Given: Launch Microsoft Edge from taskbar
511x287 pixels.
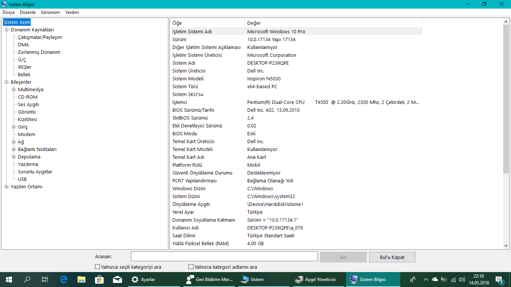Looking at the screenshot, I should click(x=64, y=279).
